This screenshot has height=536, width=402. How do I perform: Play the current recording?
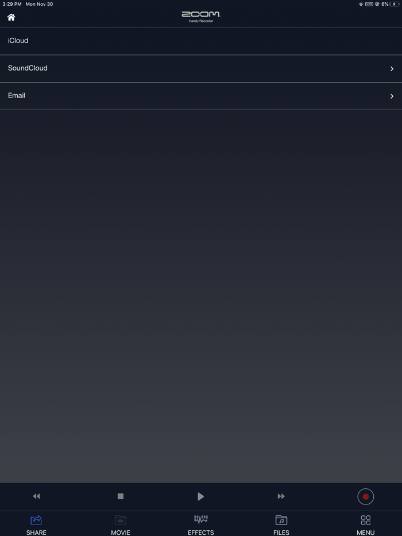[201, 496]
